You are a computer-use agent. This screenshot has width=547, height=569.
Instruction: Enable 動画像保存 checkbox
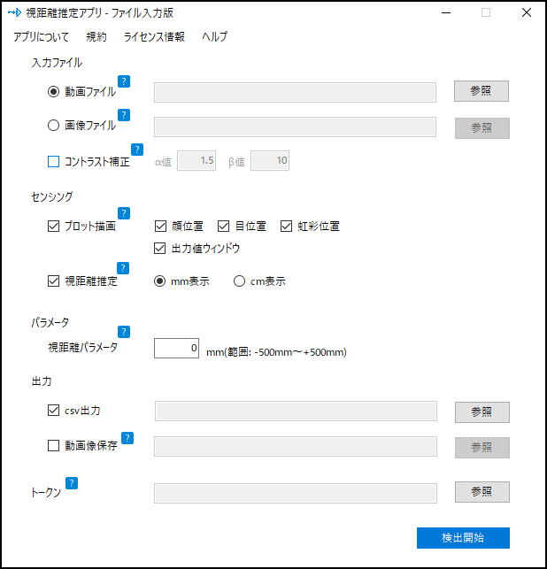(x=54, y=446)
